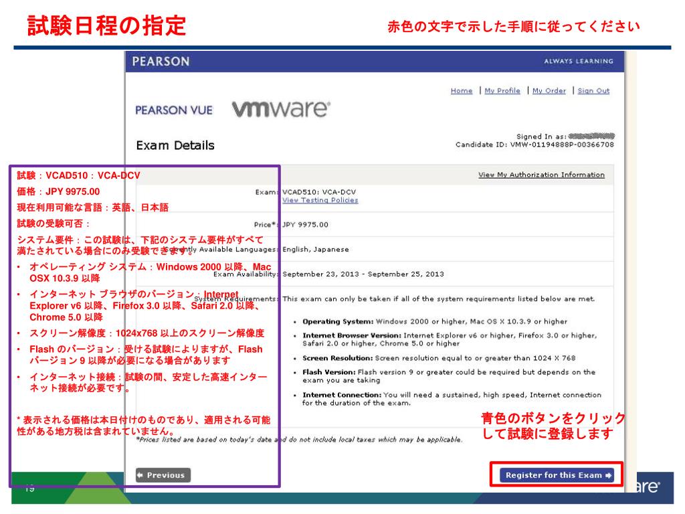This screenshot has width=685, height=514.
Task: Click the PEARSON banner logo text
Action: (161, 62)
